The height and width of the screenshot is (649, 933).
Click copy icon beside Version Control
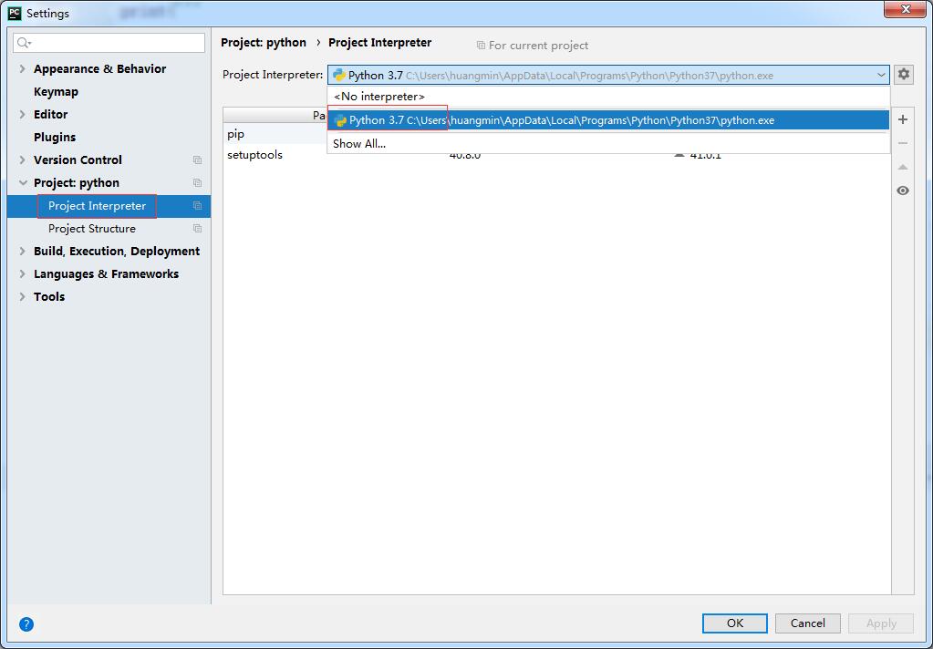coord(197,160)
